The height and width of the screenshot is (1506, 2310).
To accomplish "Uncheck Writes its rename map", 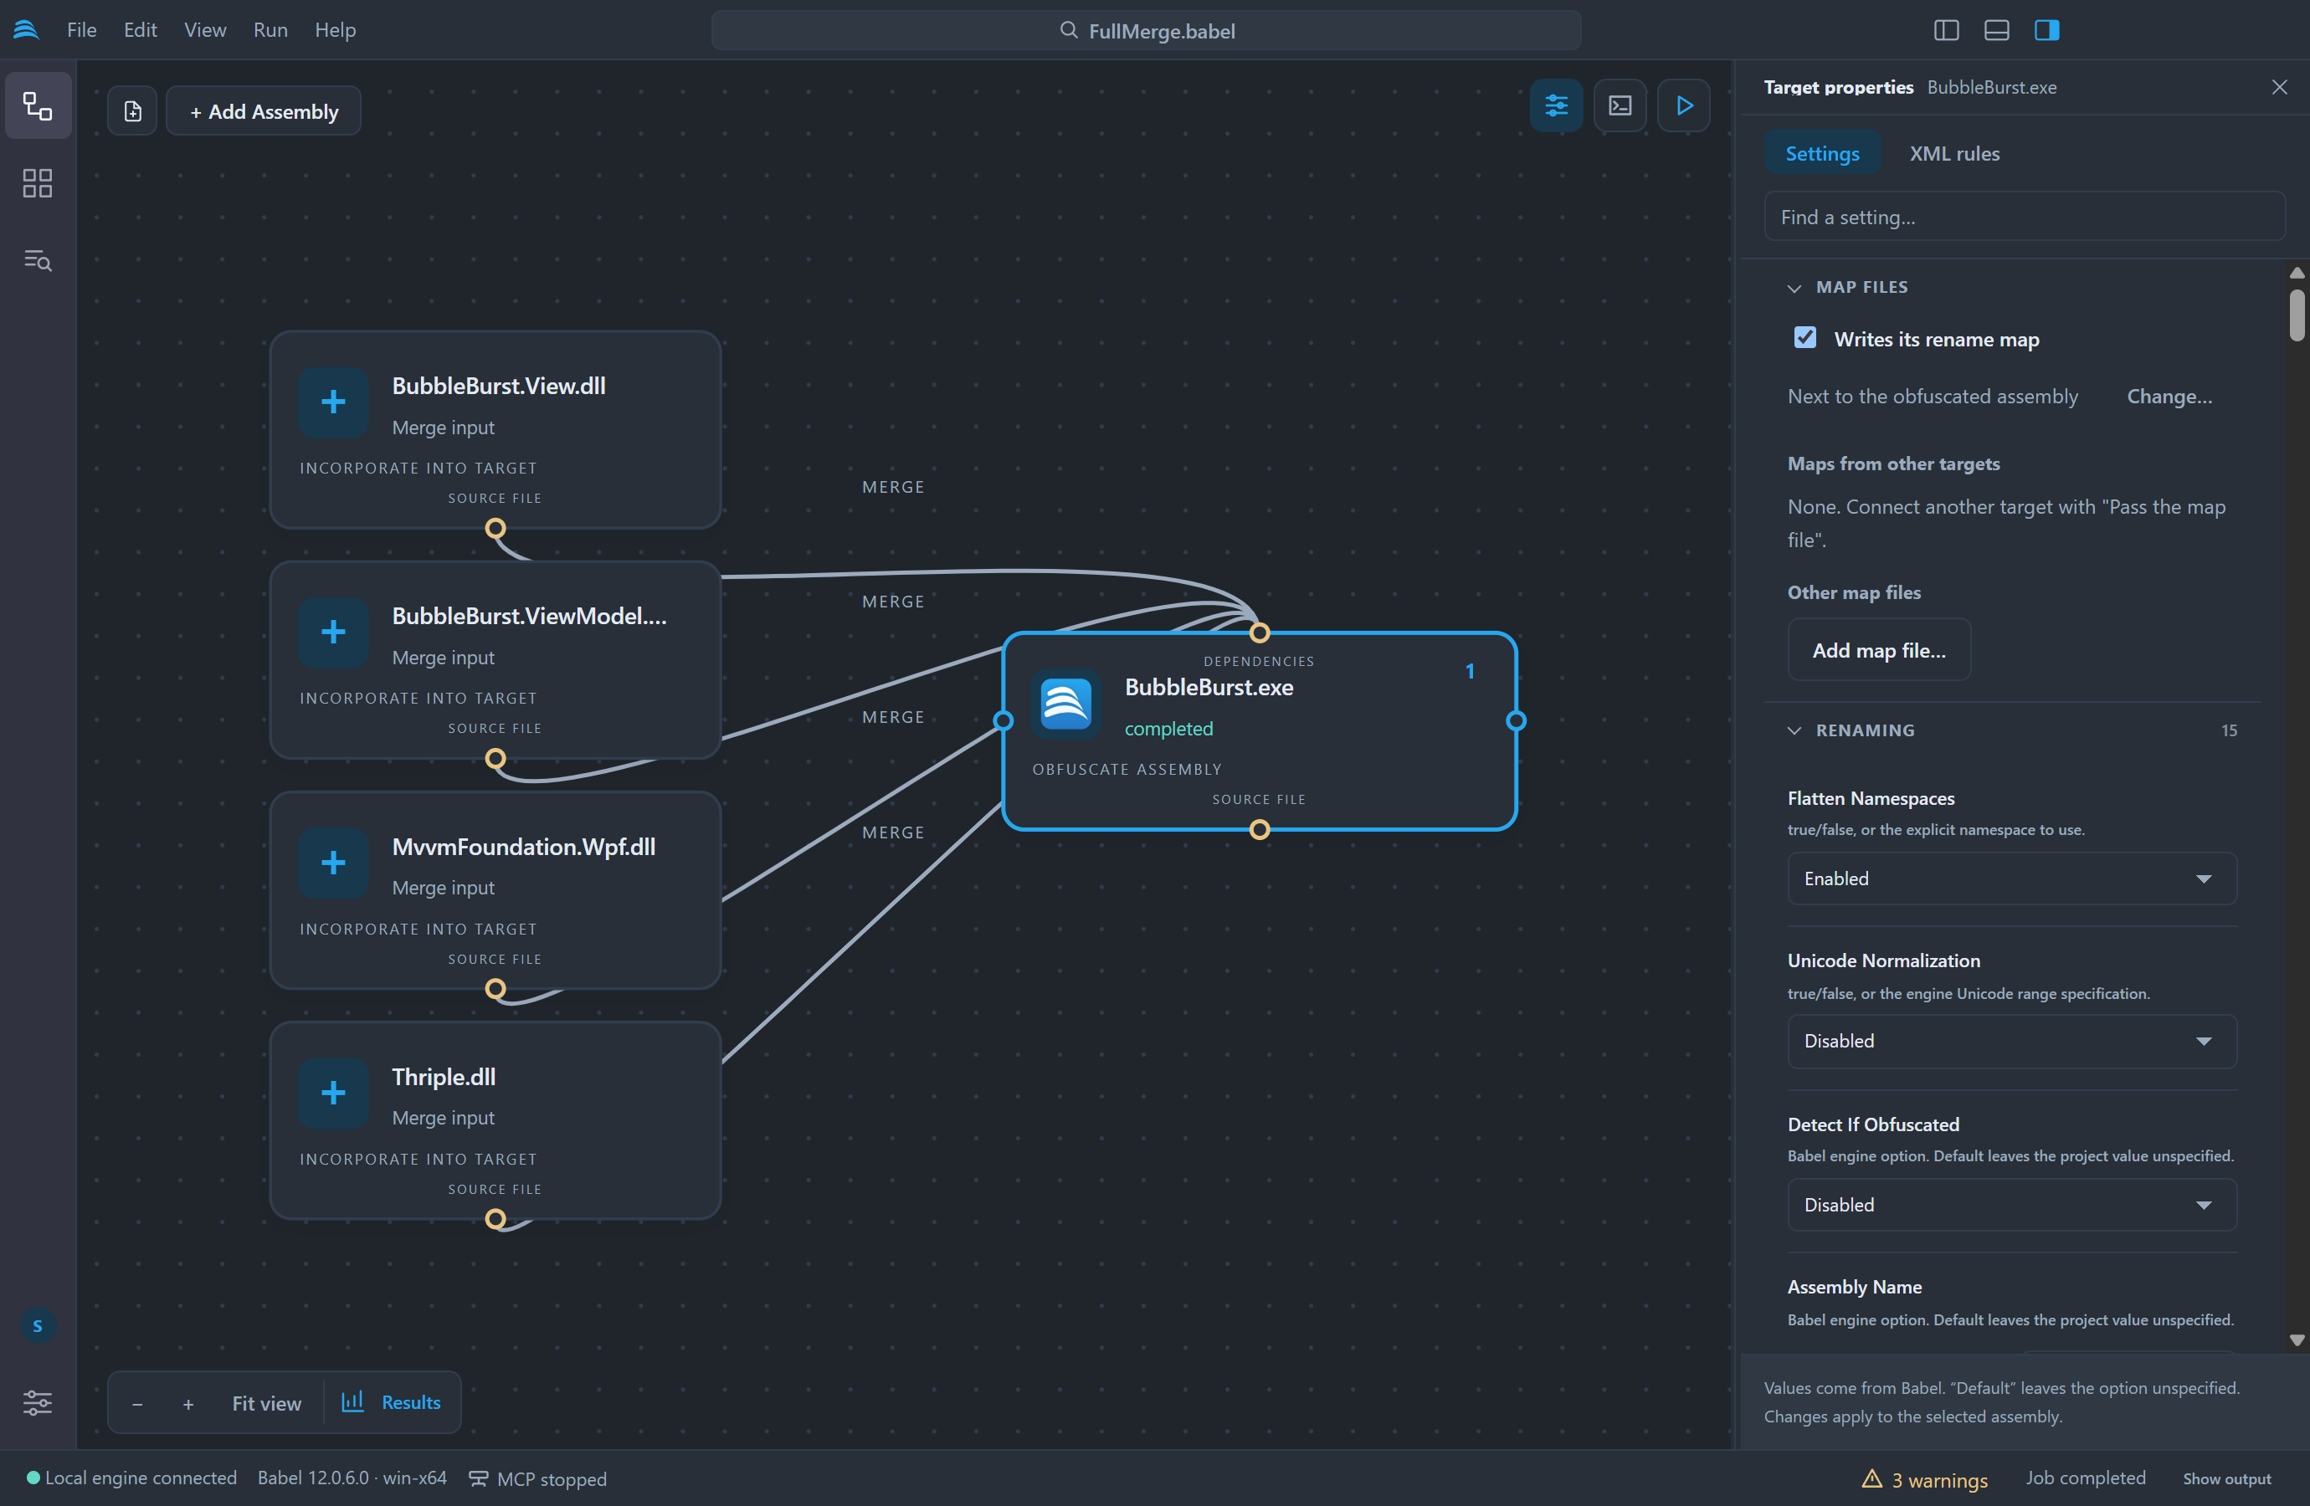I will tap(1804, 338).
